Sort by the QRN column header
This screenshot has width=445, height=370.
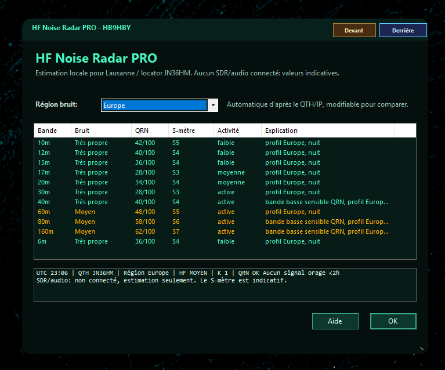pos(150,130)
